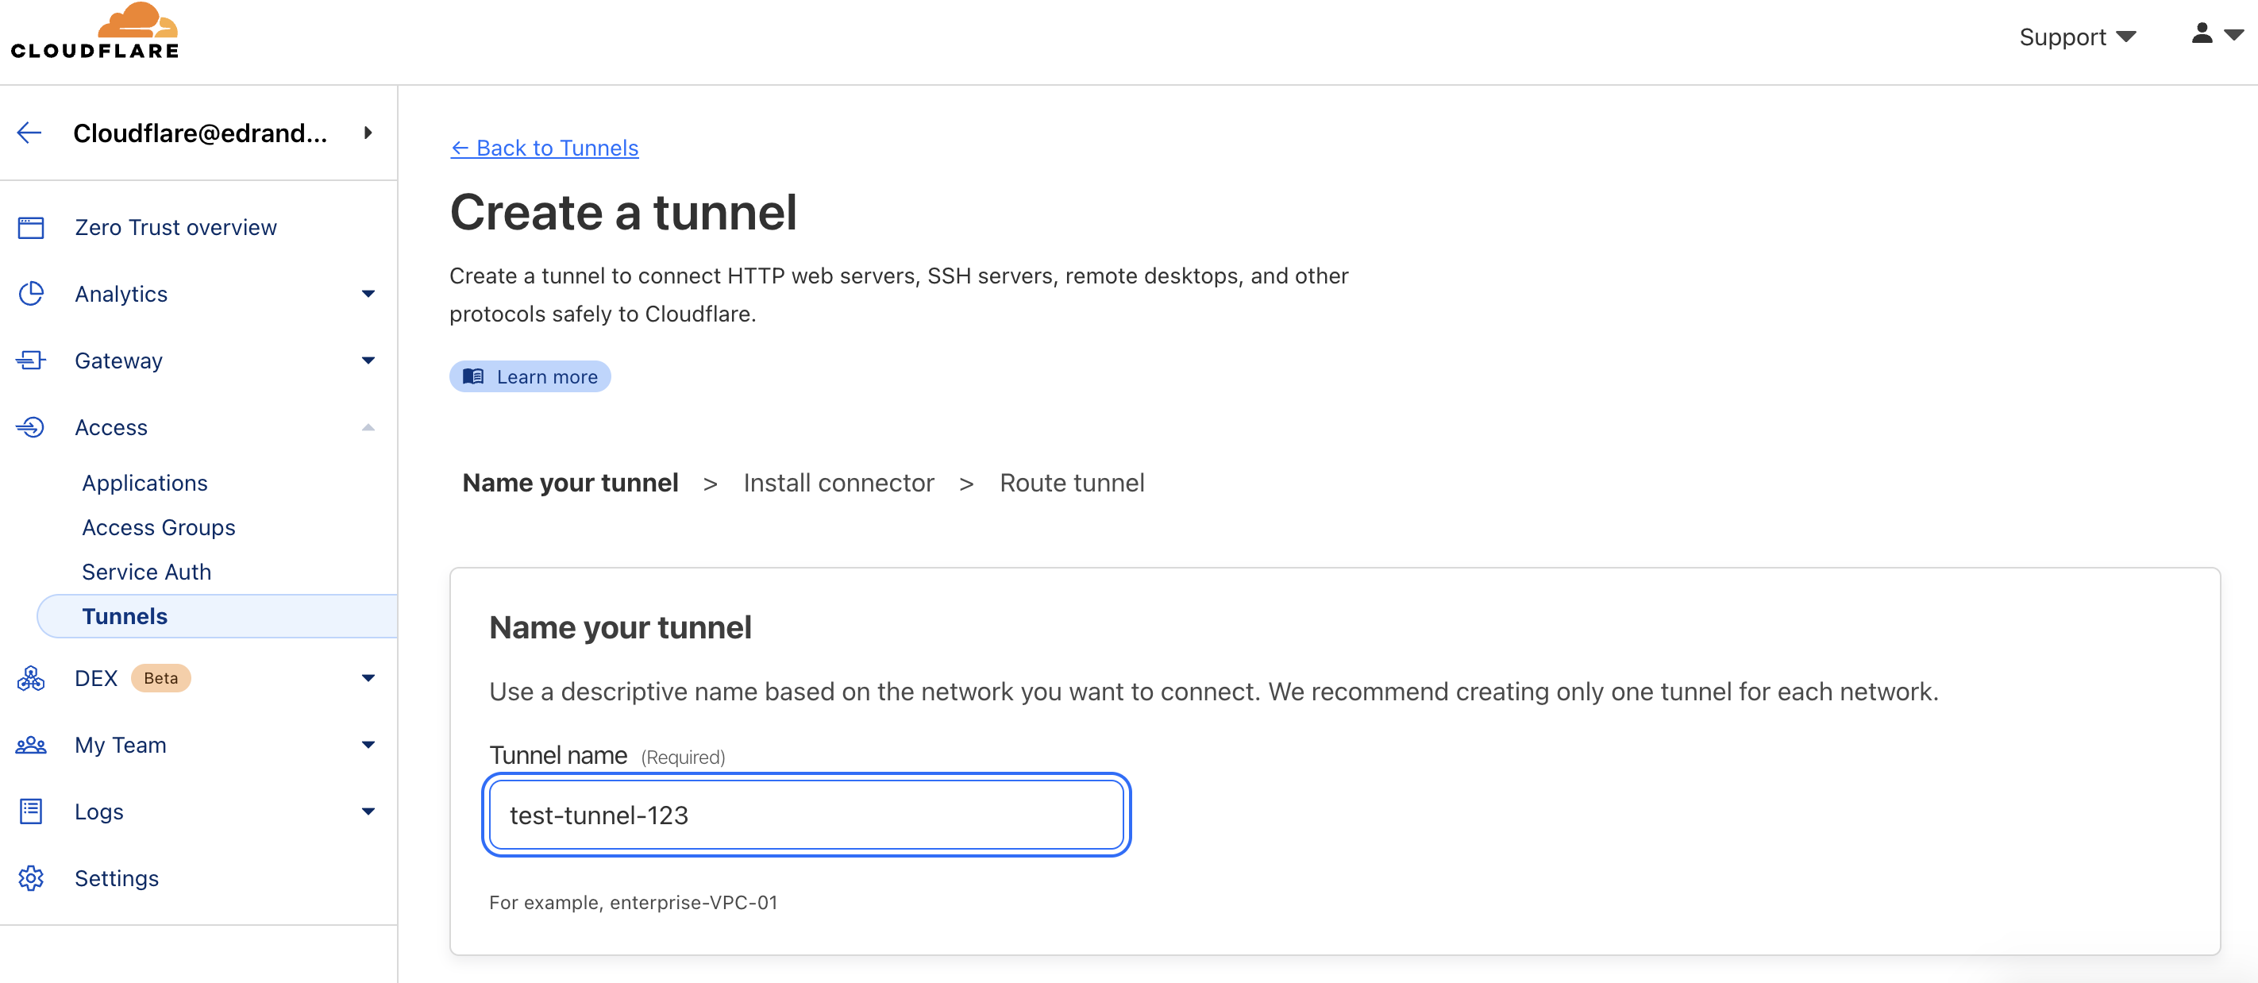Click the back arrow beside account name
The image size is (2258, 983).
(30, 133)
